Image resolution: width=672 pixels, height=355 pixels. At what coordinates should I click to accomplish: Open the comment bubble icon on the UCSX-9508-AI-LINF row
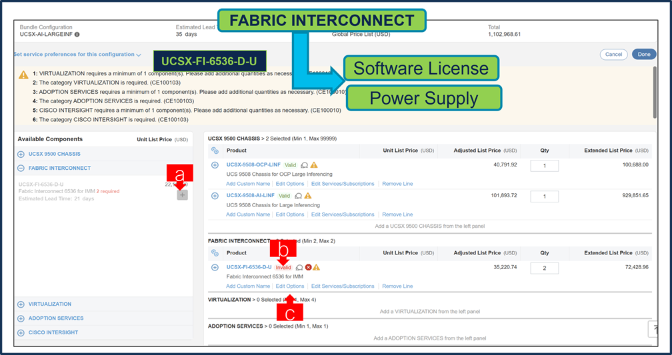pos(298,196)
